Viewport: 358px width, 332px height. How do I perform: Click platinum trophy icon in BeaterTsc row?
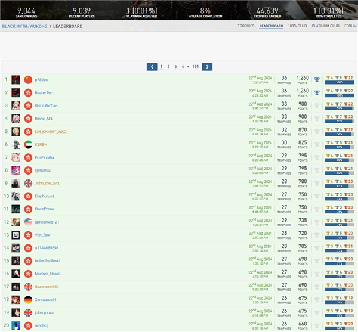click(x=317, y=93)
